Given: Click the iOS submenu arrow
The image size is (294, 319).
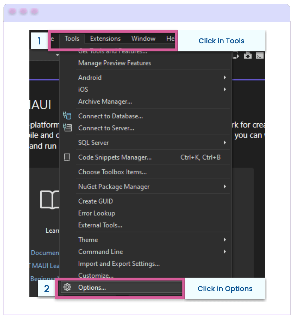Looking at the screenshot, I should 225,89.
